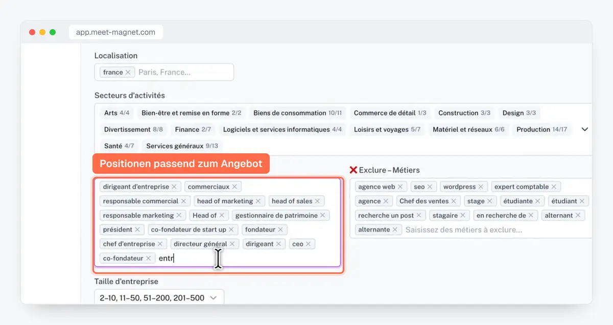The height and width of the screenshot is (325, 613).
Task: Click the red close window button
Action: coord(32,32)
